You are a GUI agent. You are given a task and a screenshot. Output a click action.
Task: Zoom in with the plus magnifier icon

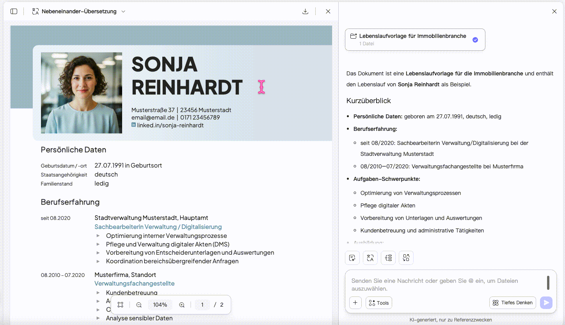point(182,305)
